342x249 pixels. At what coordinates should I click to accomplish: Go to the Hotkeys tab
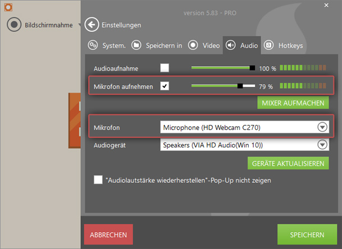290,45
